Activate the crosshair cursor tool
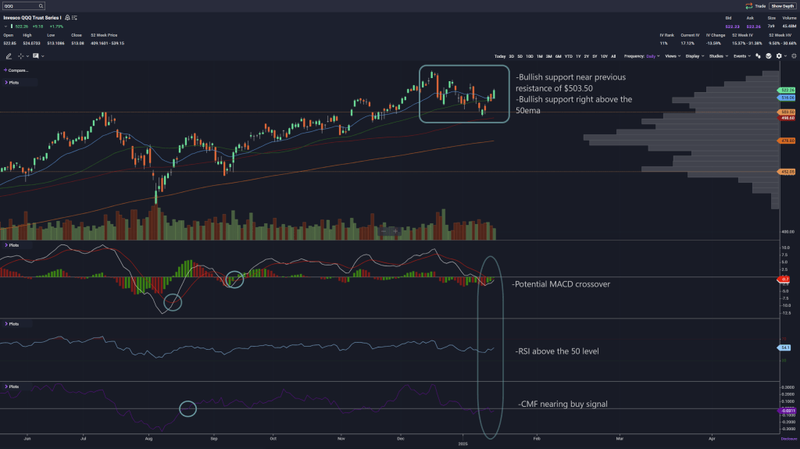This screenshot has height=449, width=800. (x=20, y=56)
